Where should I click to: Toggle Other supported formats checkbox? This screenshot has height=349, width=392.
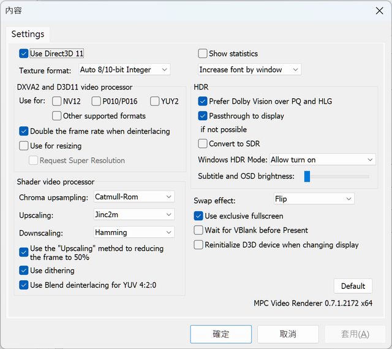(x=57, y=116)
